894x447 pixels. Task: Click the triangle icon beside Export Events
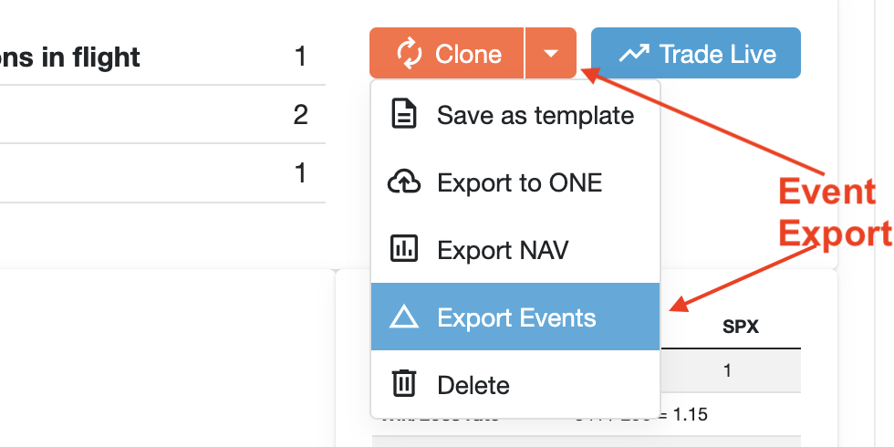403,317
